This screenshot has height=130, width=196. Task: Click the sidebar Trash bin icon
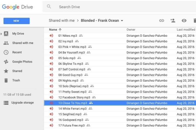tap(6, 80)
